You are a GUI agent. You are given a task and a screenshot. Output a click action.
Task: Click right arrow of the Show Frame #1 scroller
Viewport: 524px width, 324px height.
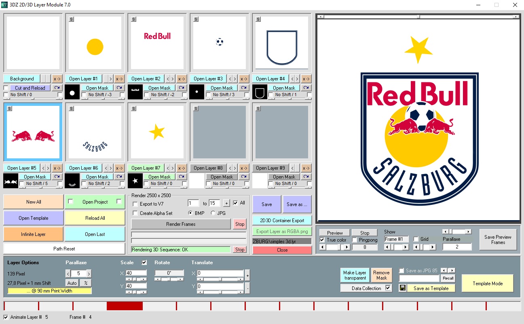(407, 247)
